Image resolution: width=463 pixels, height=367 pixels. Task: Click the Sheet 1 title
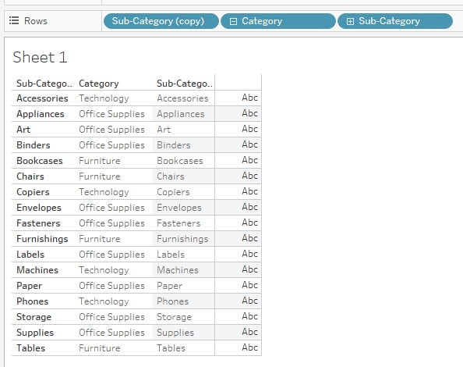point(40,57)
